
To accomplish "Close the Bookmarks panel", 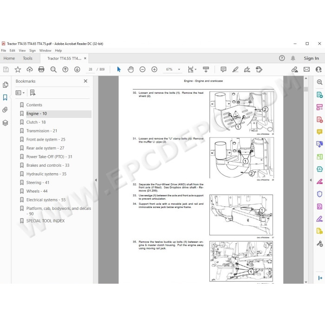I will coord(85,81).
